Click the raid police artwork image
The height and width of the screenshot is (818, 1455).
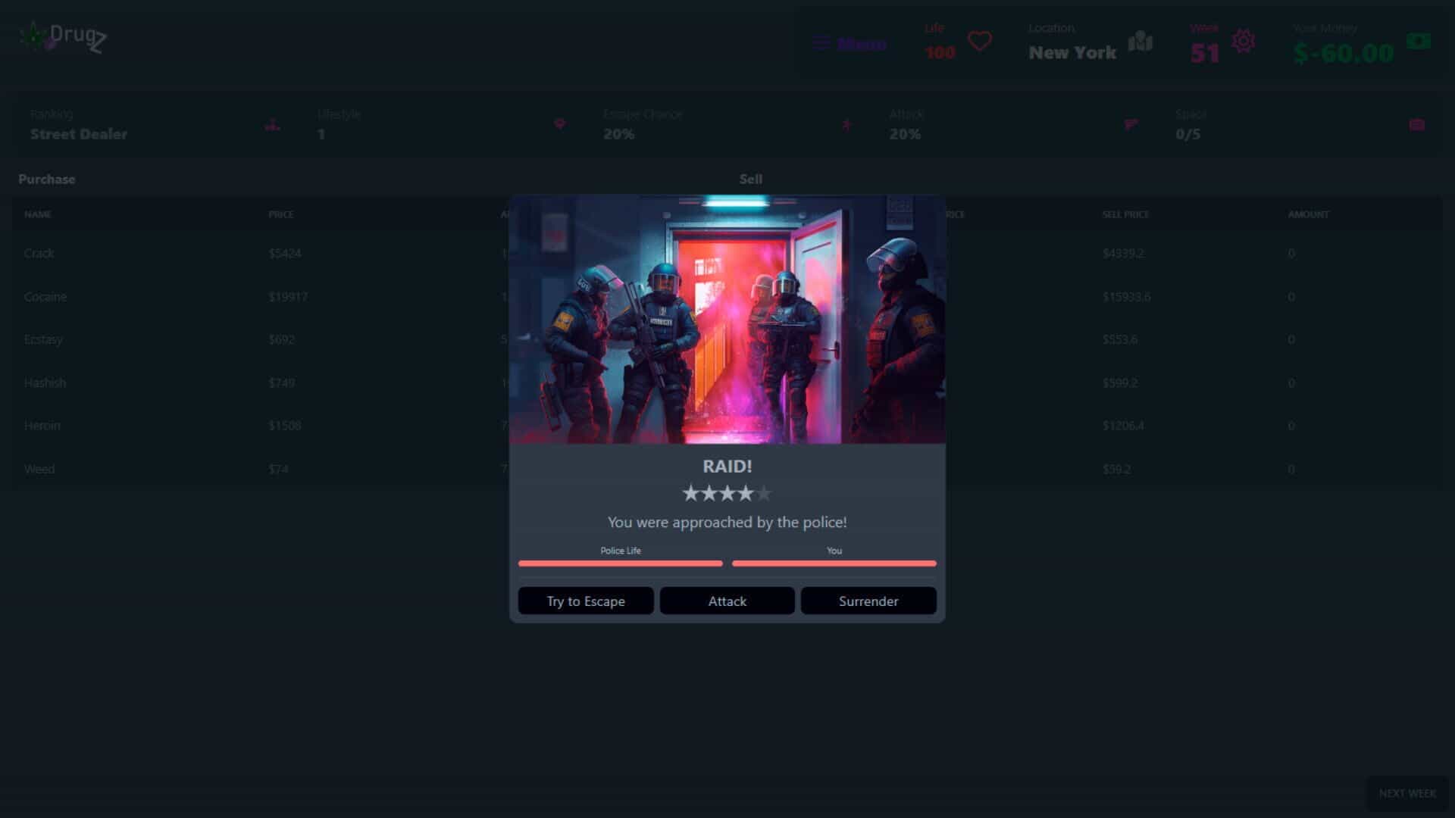tap(727, 319)
